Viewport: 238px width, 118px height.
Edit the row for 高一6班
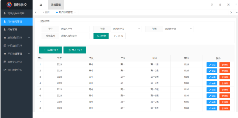click(212, 96)
